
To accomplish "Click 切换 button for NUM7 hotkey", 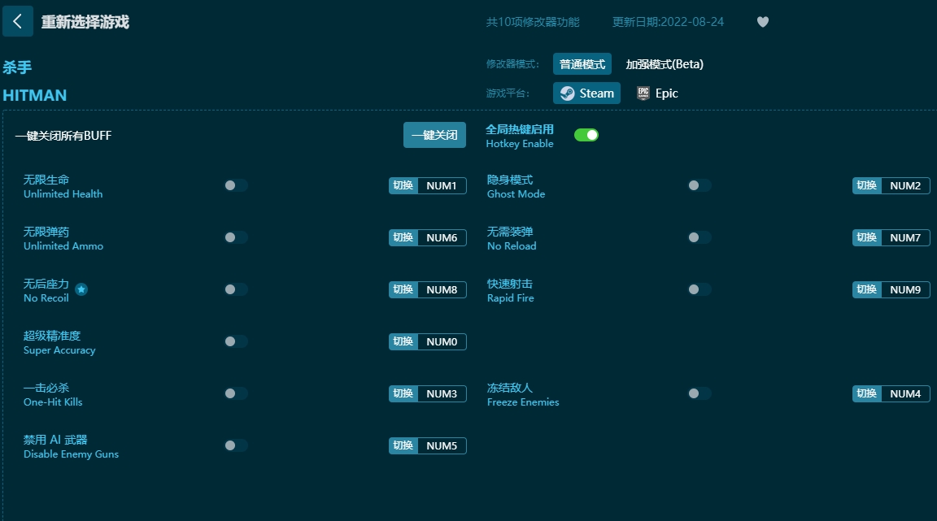I will click(x=867, y=238).
